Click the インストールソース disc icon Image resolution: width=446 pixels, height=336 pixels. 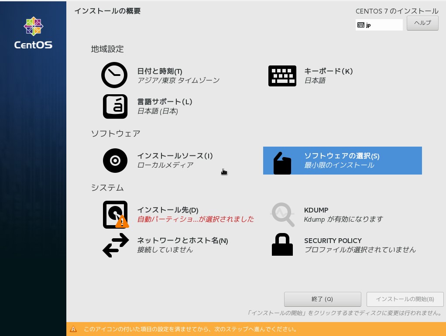coord(115,161)
